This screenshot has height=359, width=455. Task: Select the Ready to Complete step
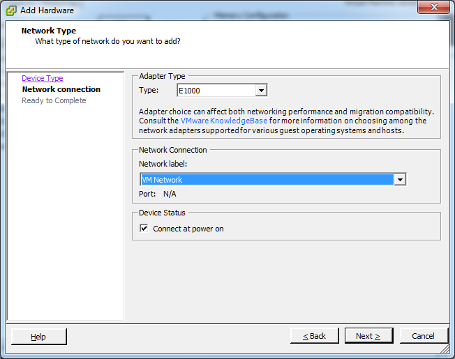point(54,100)
